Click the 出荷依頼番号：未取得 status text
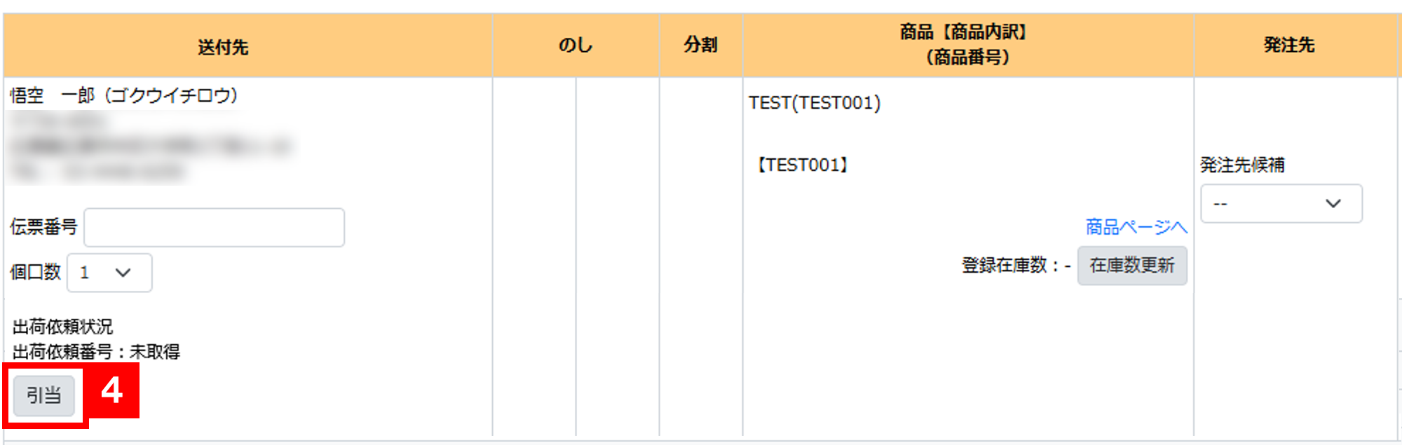 click(96, 351)
